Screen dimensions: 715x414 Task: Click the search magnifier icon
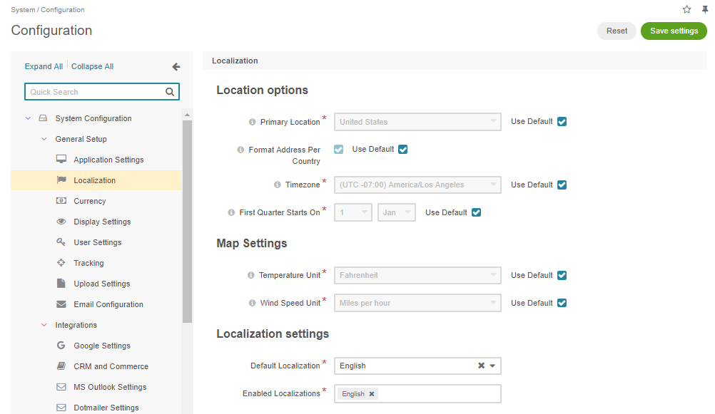coord(170,92)
